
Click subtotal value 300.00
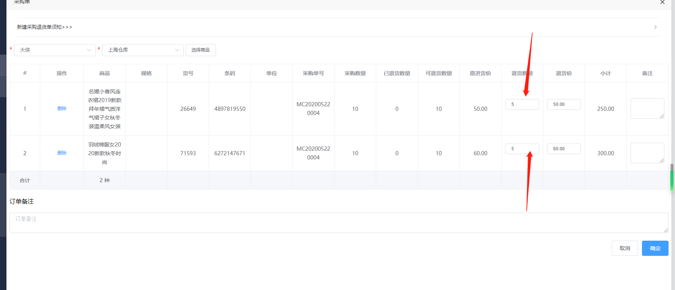click(x=606, y=153)
